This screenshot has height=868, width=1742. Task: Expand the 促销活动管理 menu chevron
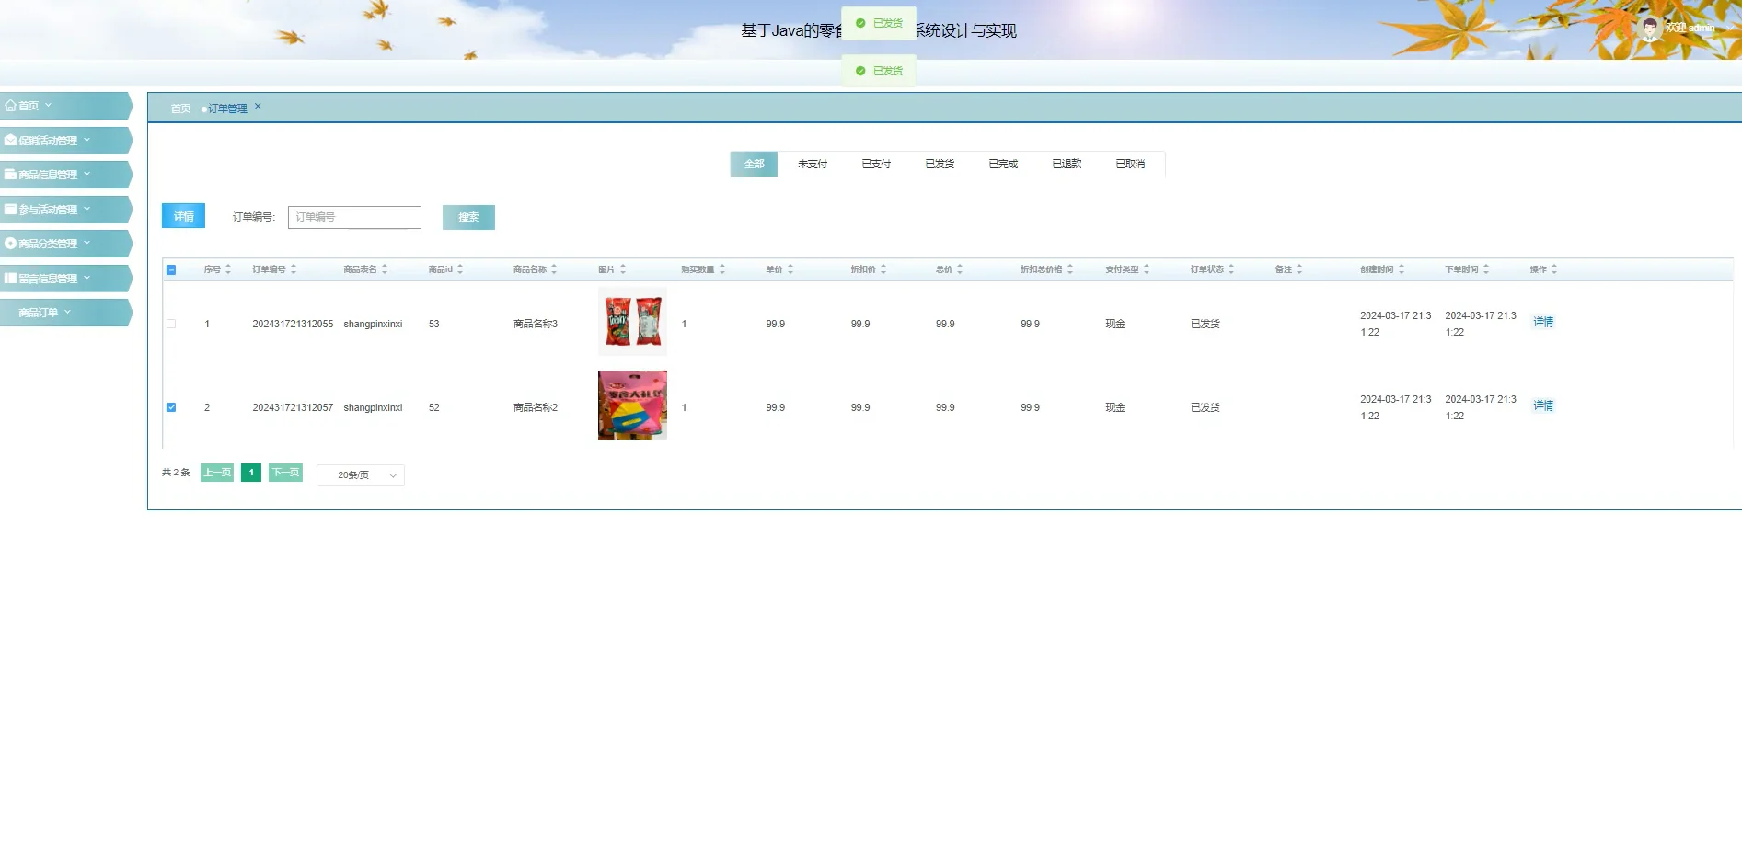pos(87,140)
